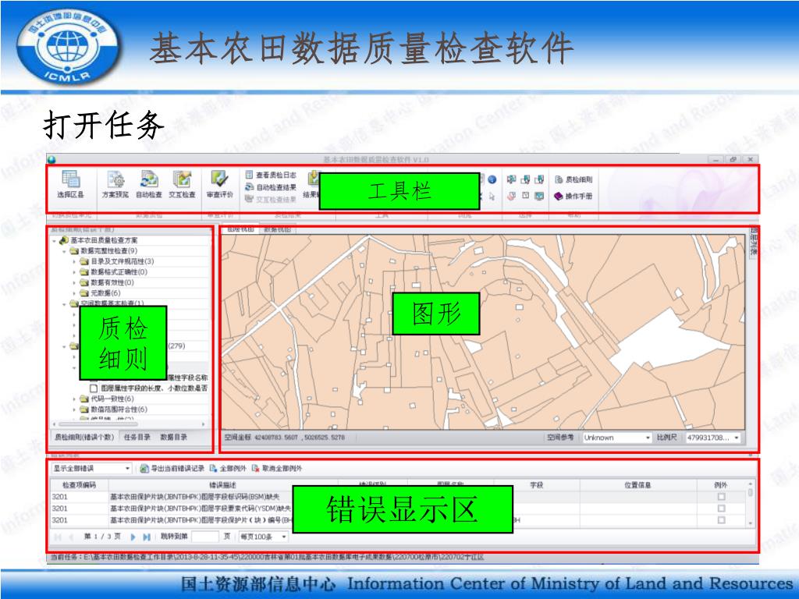
Task: Launch 交互检查 tool
Action: pos(182,184)
